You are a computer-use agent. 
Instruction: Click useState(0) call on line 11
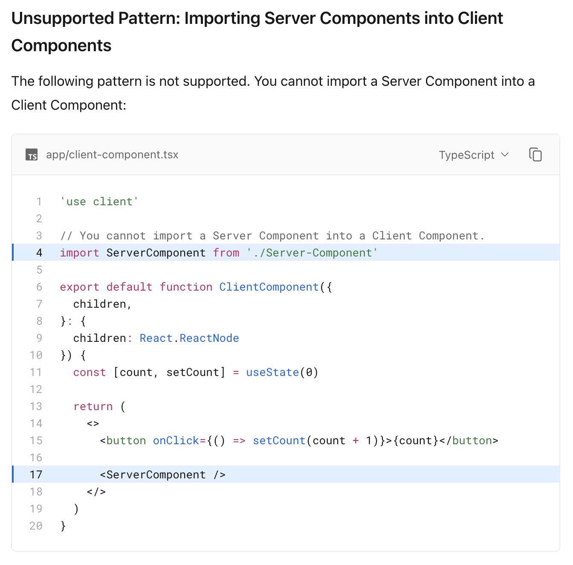click(x=282, y=372)
